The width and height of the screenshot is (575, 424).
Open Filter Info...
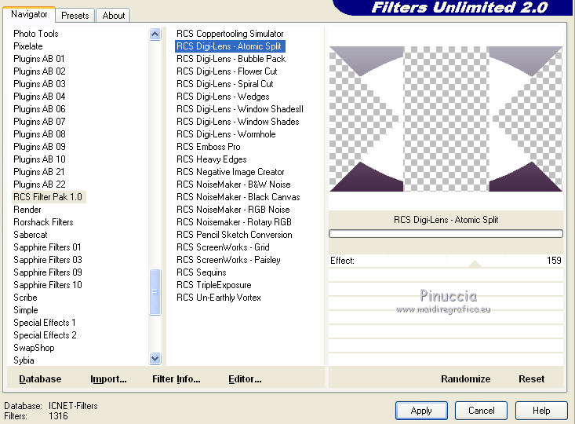click(x=177, y=378)
